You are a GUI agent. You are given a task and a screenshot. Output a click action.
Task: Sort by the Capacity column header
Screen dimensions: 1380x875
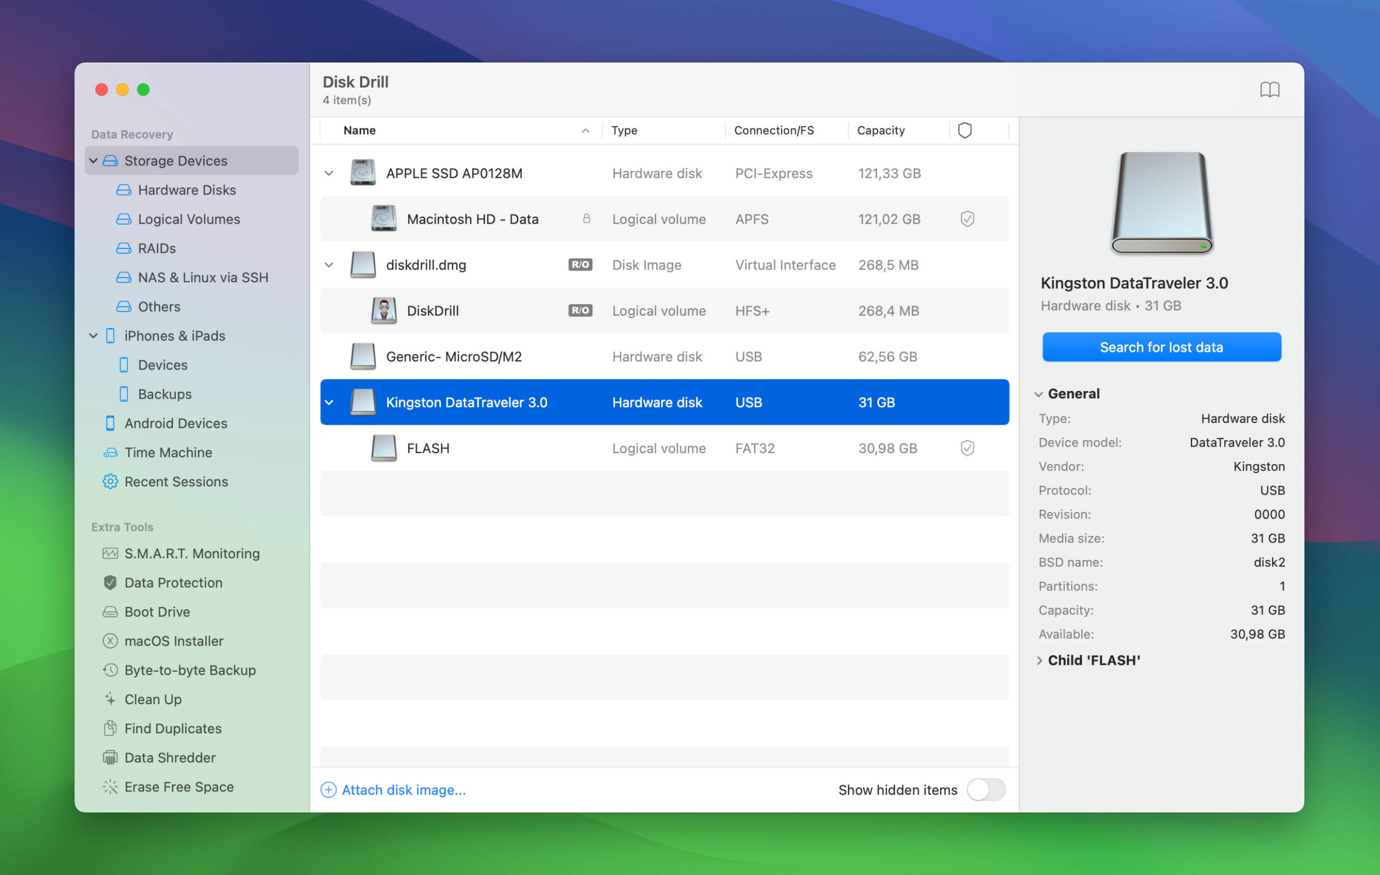(x=880, y=130)
